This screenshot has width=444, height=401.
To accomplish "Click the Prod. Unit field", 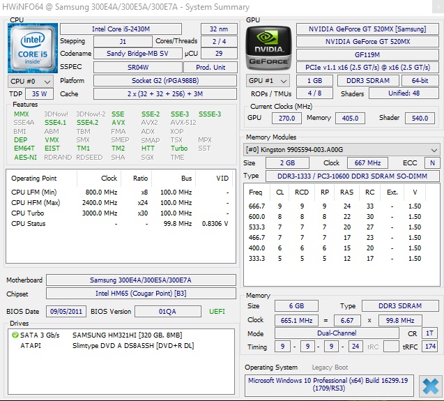I will coord(210,68).
